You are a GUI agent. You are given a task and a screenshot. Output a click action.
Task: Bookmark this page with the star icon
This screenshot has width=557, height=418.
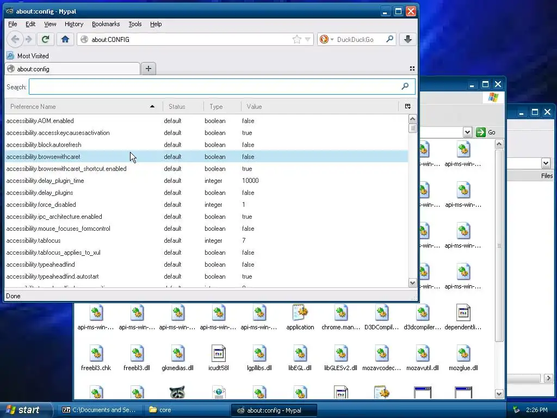coord(296,39)
